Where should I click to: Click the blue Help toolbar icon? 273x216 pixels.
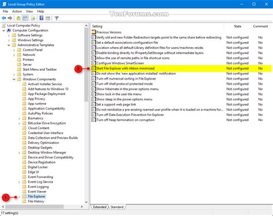coord(41,18)
